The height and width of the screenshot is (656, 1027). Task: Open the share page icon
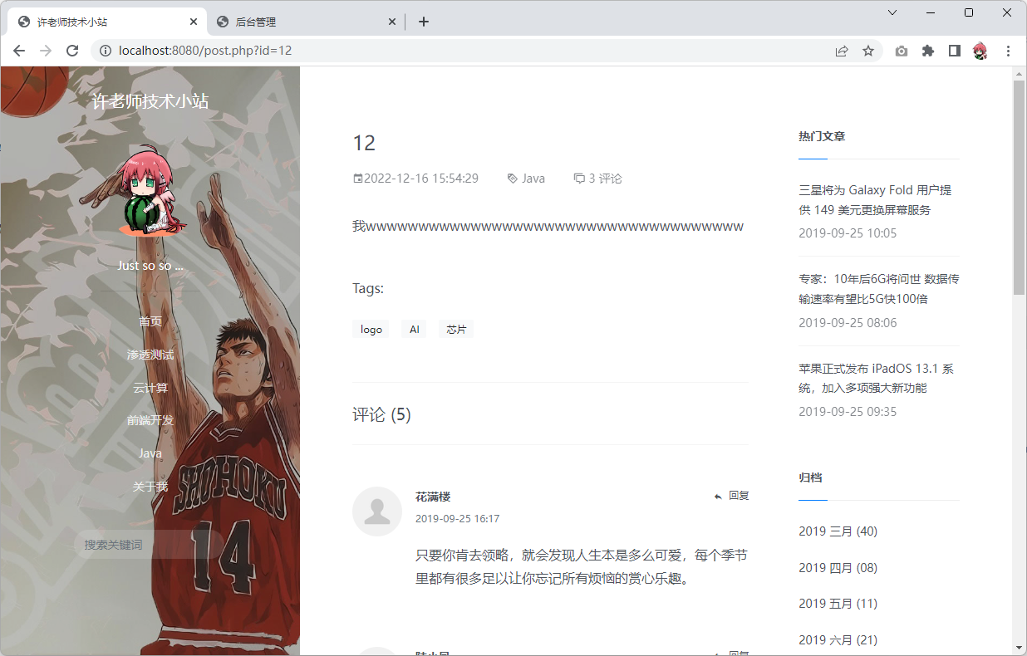pos(842,51)
